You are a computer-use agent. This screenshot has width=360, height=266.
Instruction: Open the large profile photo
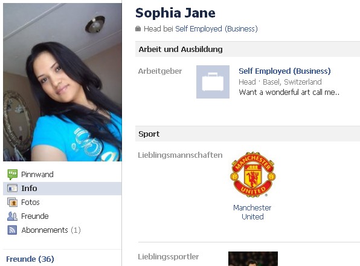pyautogui.click(x=62, y=82)
